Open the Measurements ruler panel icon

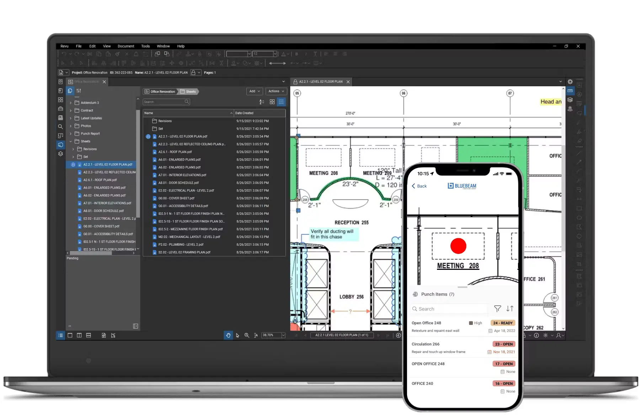tap(570, 91)
